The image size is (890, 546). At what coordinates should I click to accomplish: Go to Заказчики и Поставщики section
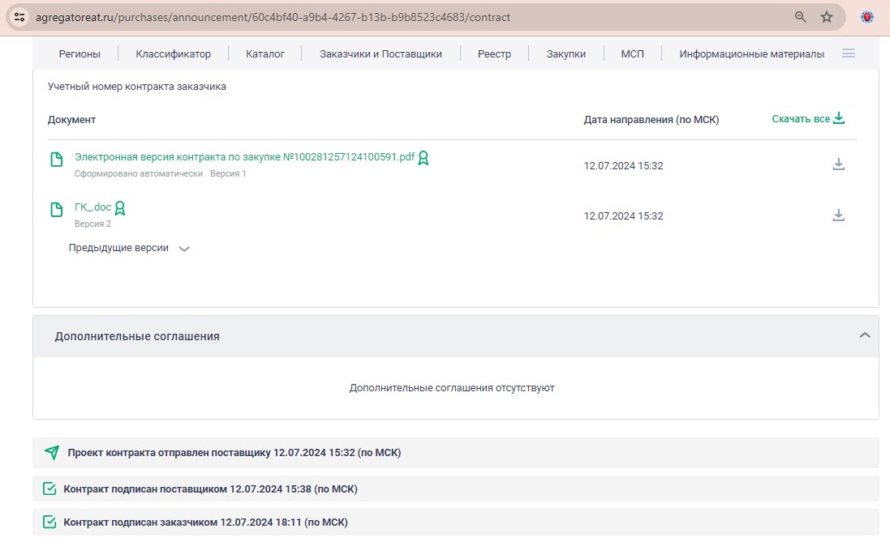point(381,54)
